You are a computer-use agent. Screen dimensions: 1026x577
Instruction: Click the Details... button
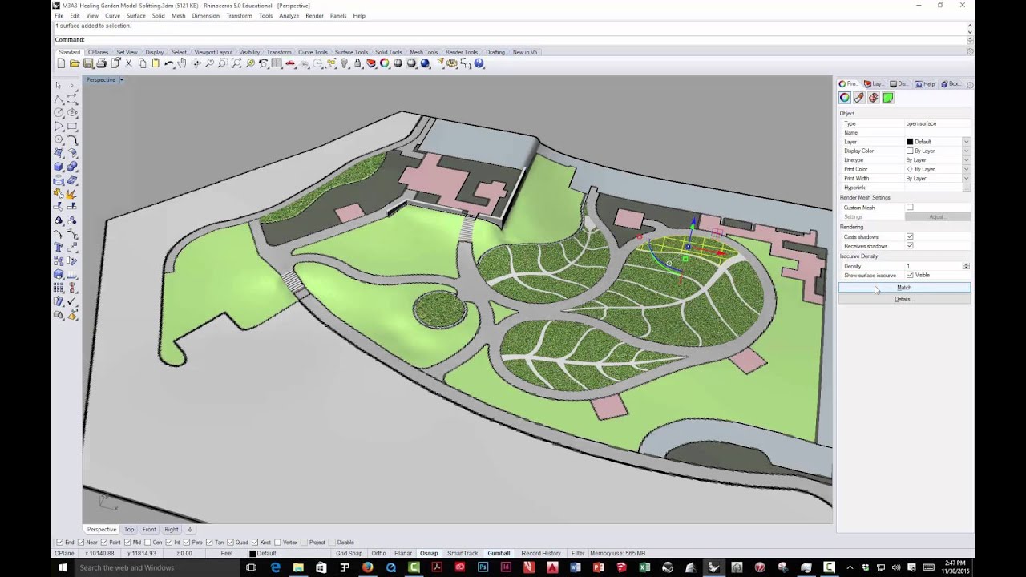[x=904, y=299]
